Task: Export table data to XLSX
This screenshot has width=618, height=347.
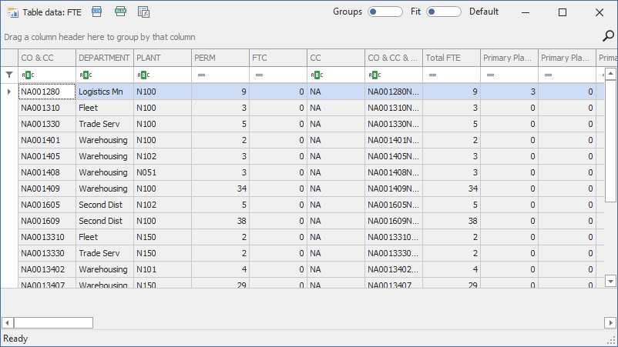Action: (119, 12)
